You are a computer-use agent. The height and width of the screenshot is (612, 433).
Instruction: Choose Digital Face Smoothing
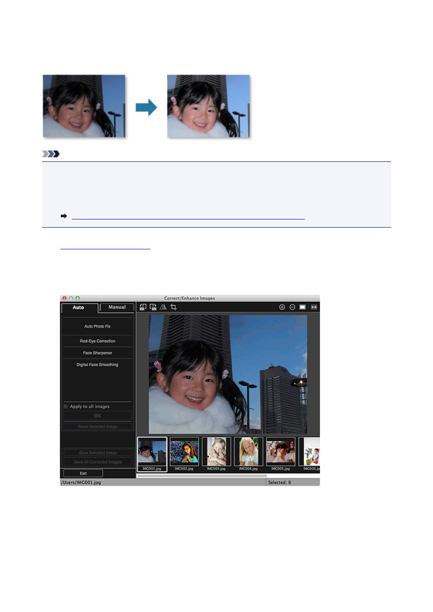click(98, 364)
